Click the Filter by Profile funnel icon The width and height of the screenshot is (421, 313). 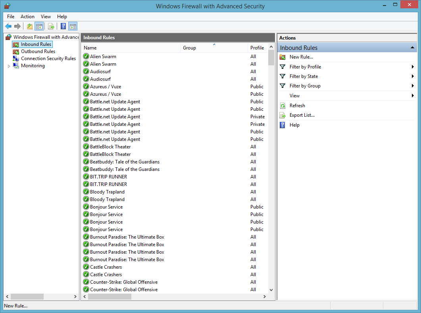[x=283, y=66]
